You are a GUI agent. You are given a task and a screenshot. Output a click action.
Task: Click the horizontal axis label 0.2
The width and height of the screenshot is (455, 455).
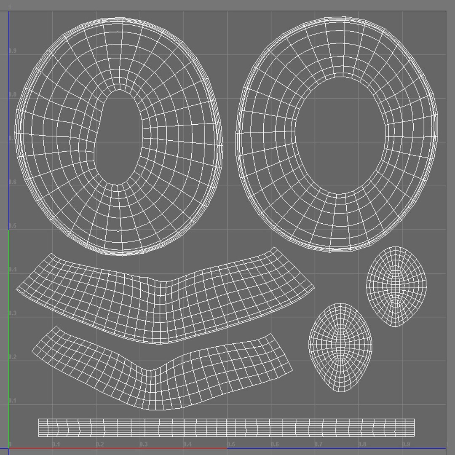coord(100,444)
